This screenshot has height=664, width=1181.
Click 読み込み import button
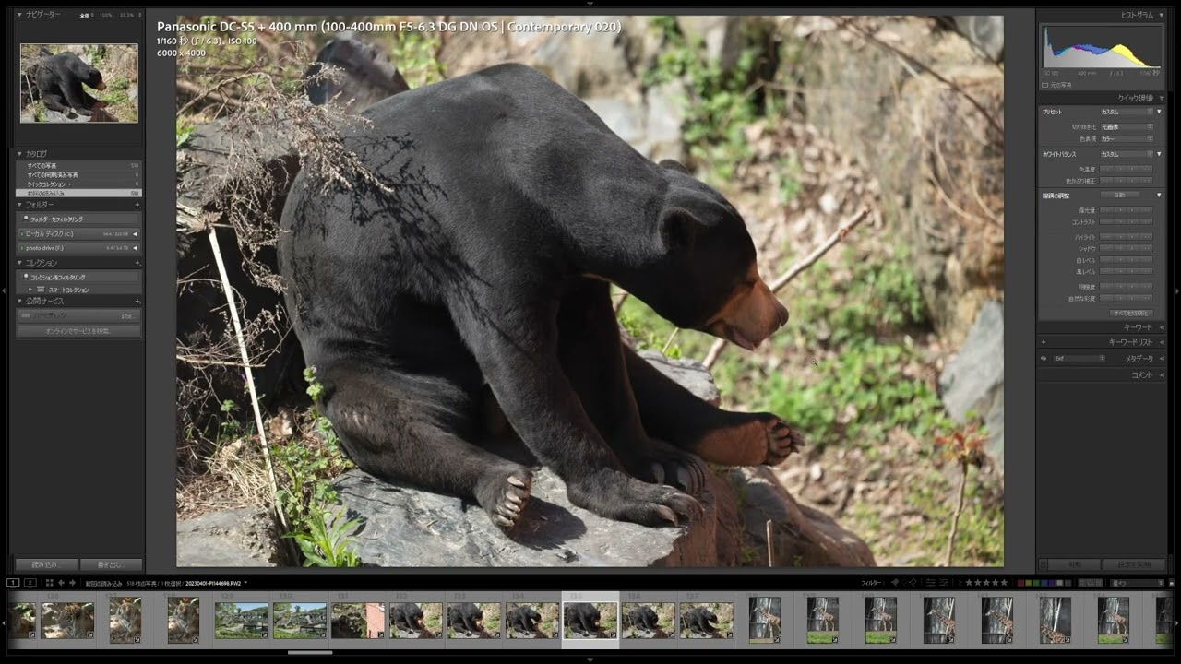click(x=45, y=564)
